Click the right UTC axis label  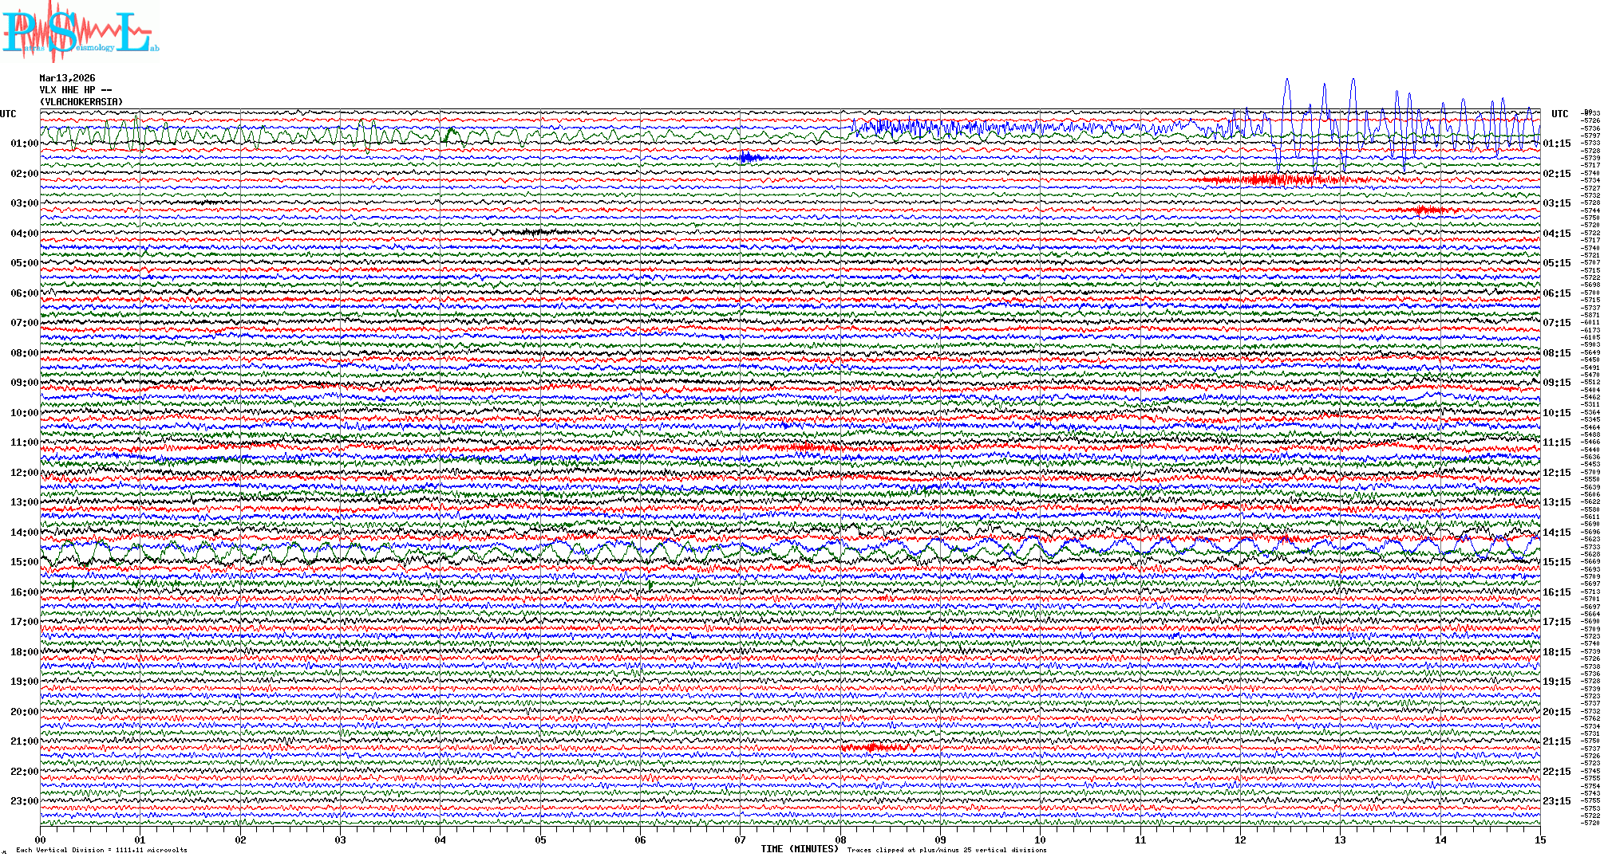(1559, 114)
